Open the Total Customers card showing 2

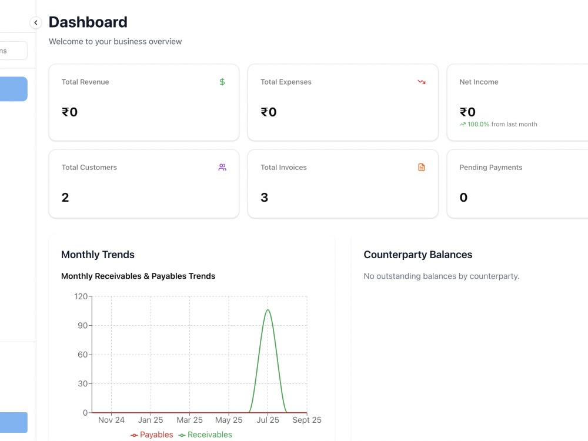point(144,183)
